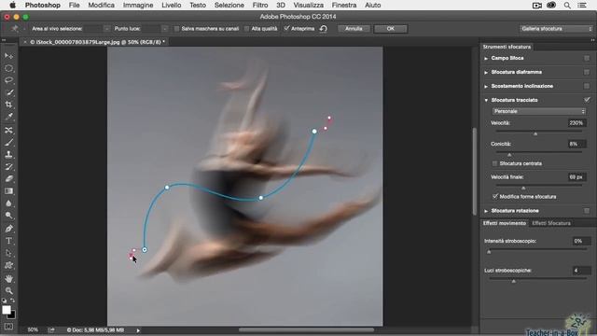
Task: Expand the Sfocatura diaframma section
Action: [x=486, y=72]
